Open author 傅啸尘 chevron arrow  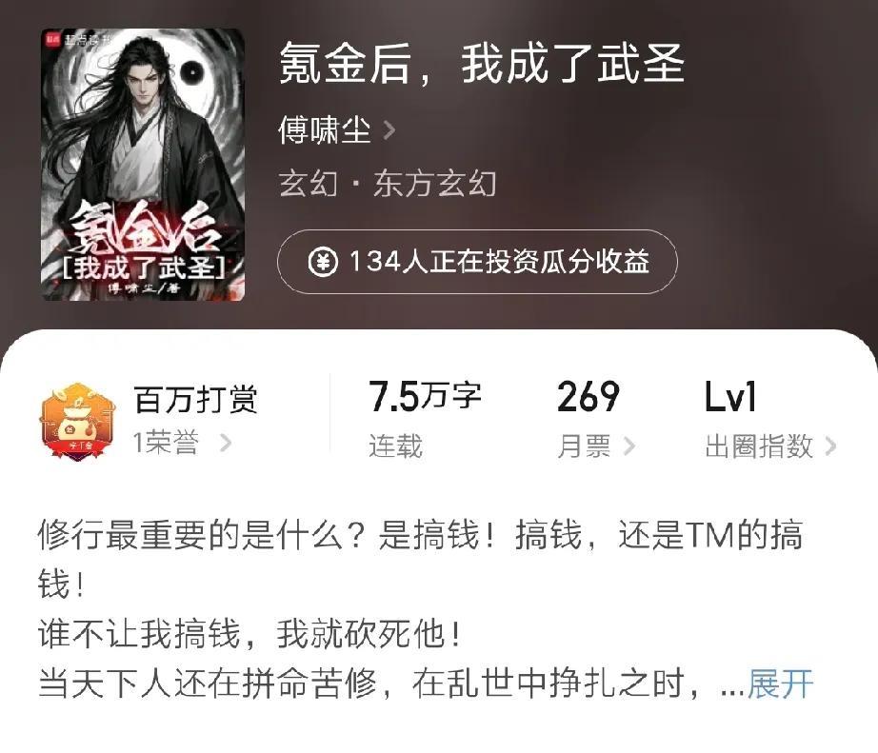click(389, 130)
